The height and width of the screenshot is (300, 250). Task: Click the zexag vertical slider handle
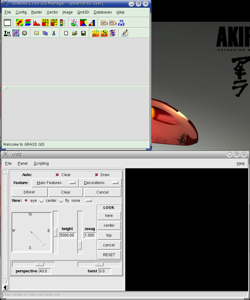tap(80, 245)
